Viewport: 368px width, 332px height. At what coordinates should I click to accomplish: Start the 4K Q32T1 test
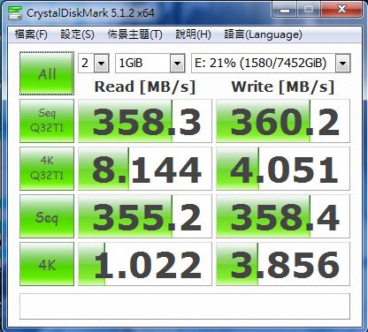(47, 169)
